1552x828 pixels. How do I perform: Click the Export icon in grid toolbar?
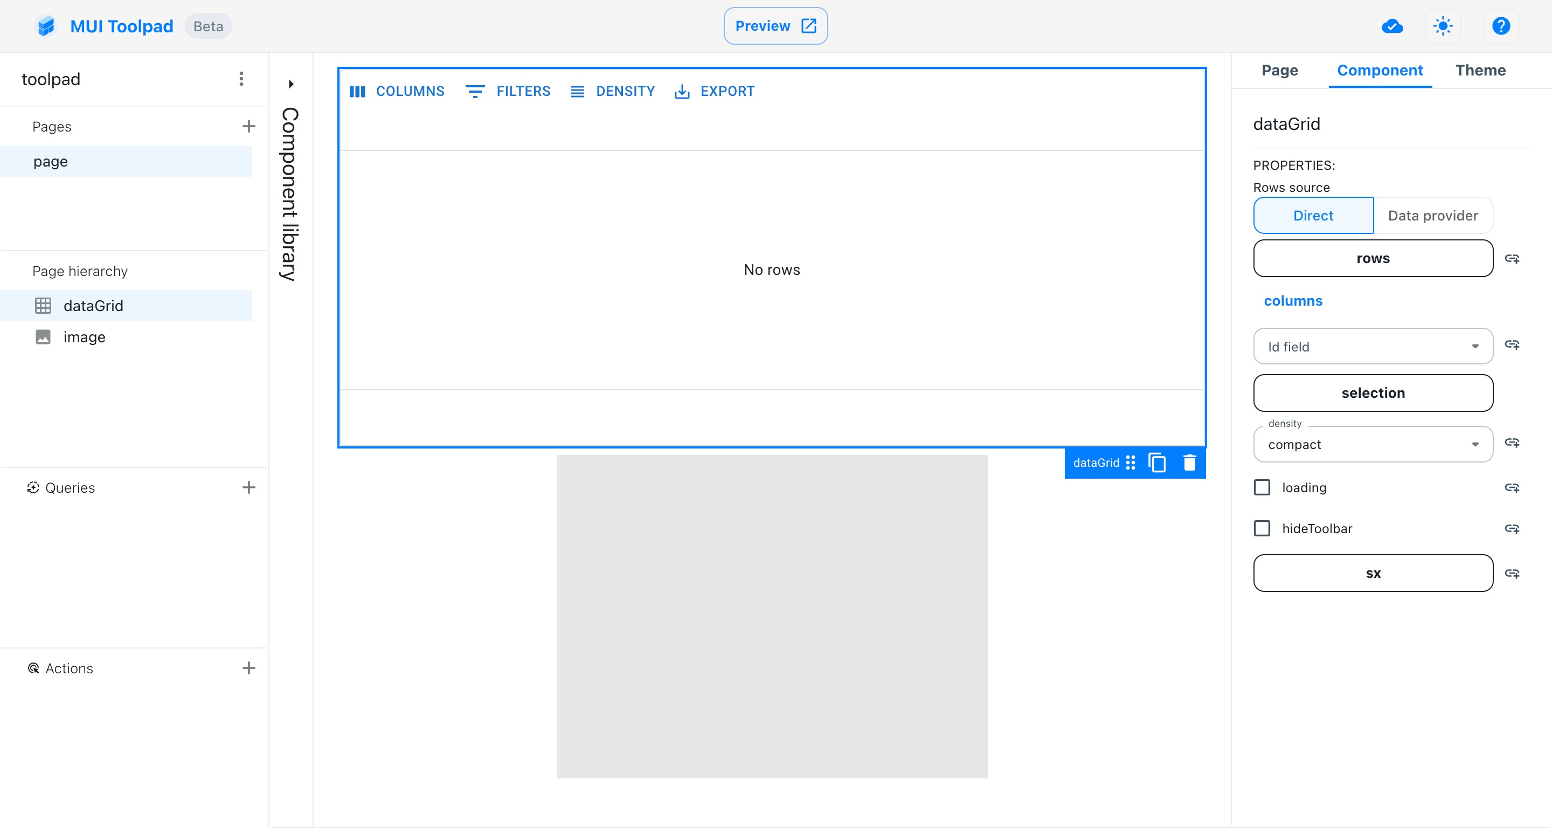pyautogui.click(x=681, y=91)
